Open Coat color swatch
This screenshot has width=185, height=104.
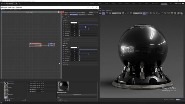[74, 47]
